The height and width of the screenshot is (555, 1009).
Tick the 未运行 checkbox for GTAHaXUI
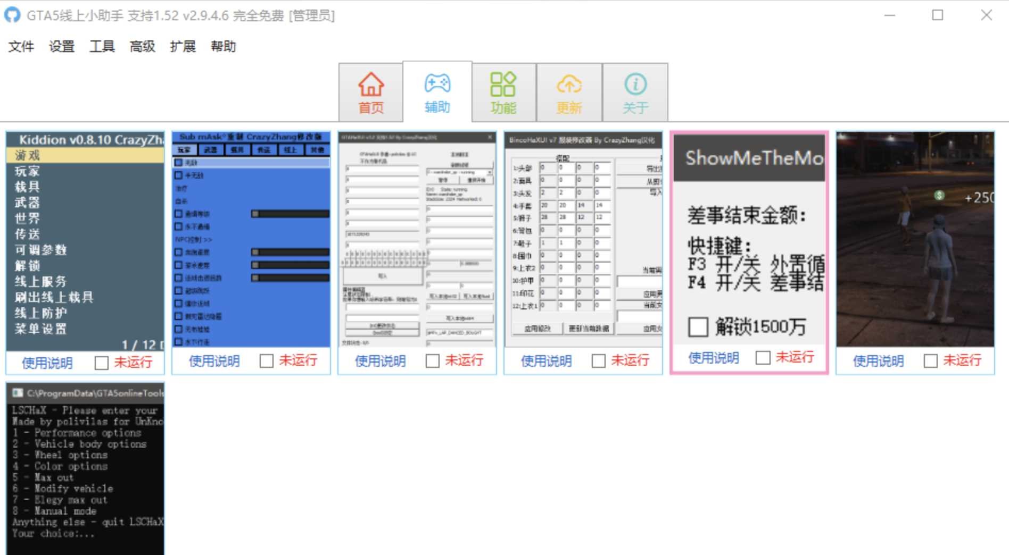[433, 361]
